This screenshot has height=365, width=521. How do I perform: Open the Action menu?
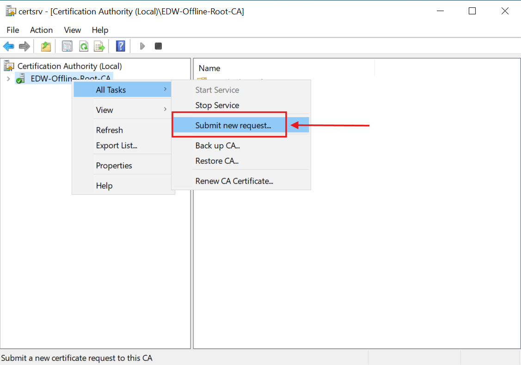(x=41, y=30)
